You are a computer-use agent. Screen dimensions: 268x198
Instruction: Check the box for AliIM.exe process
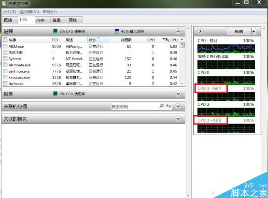(x=5, y=46)
